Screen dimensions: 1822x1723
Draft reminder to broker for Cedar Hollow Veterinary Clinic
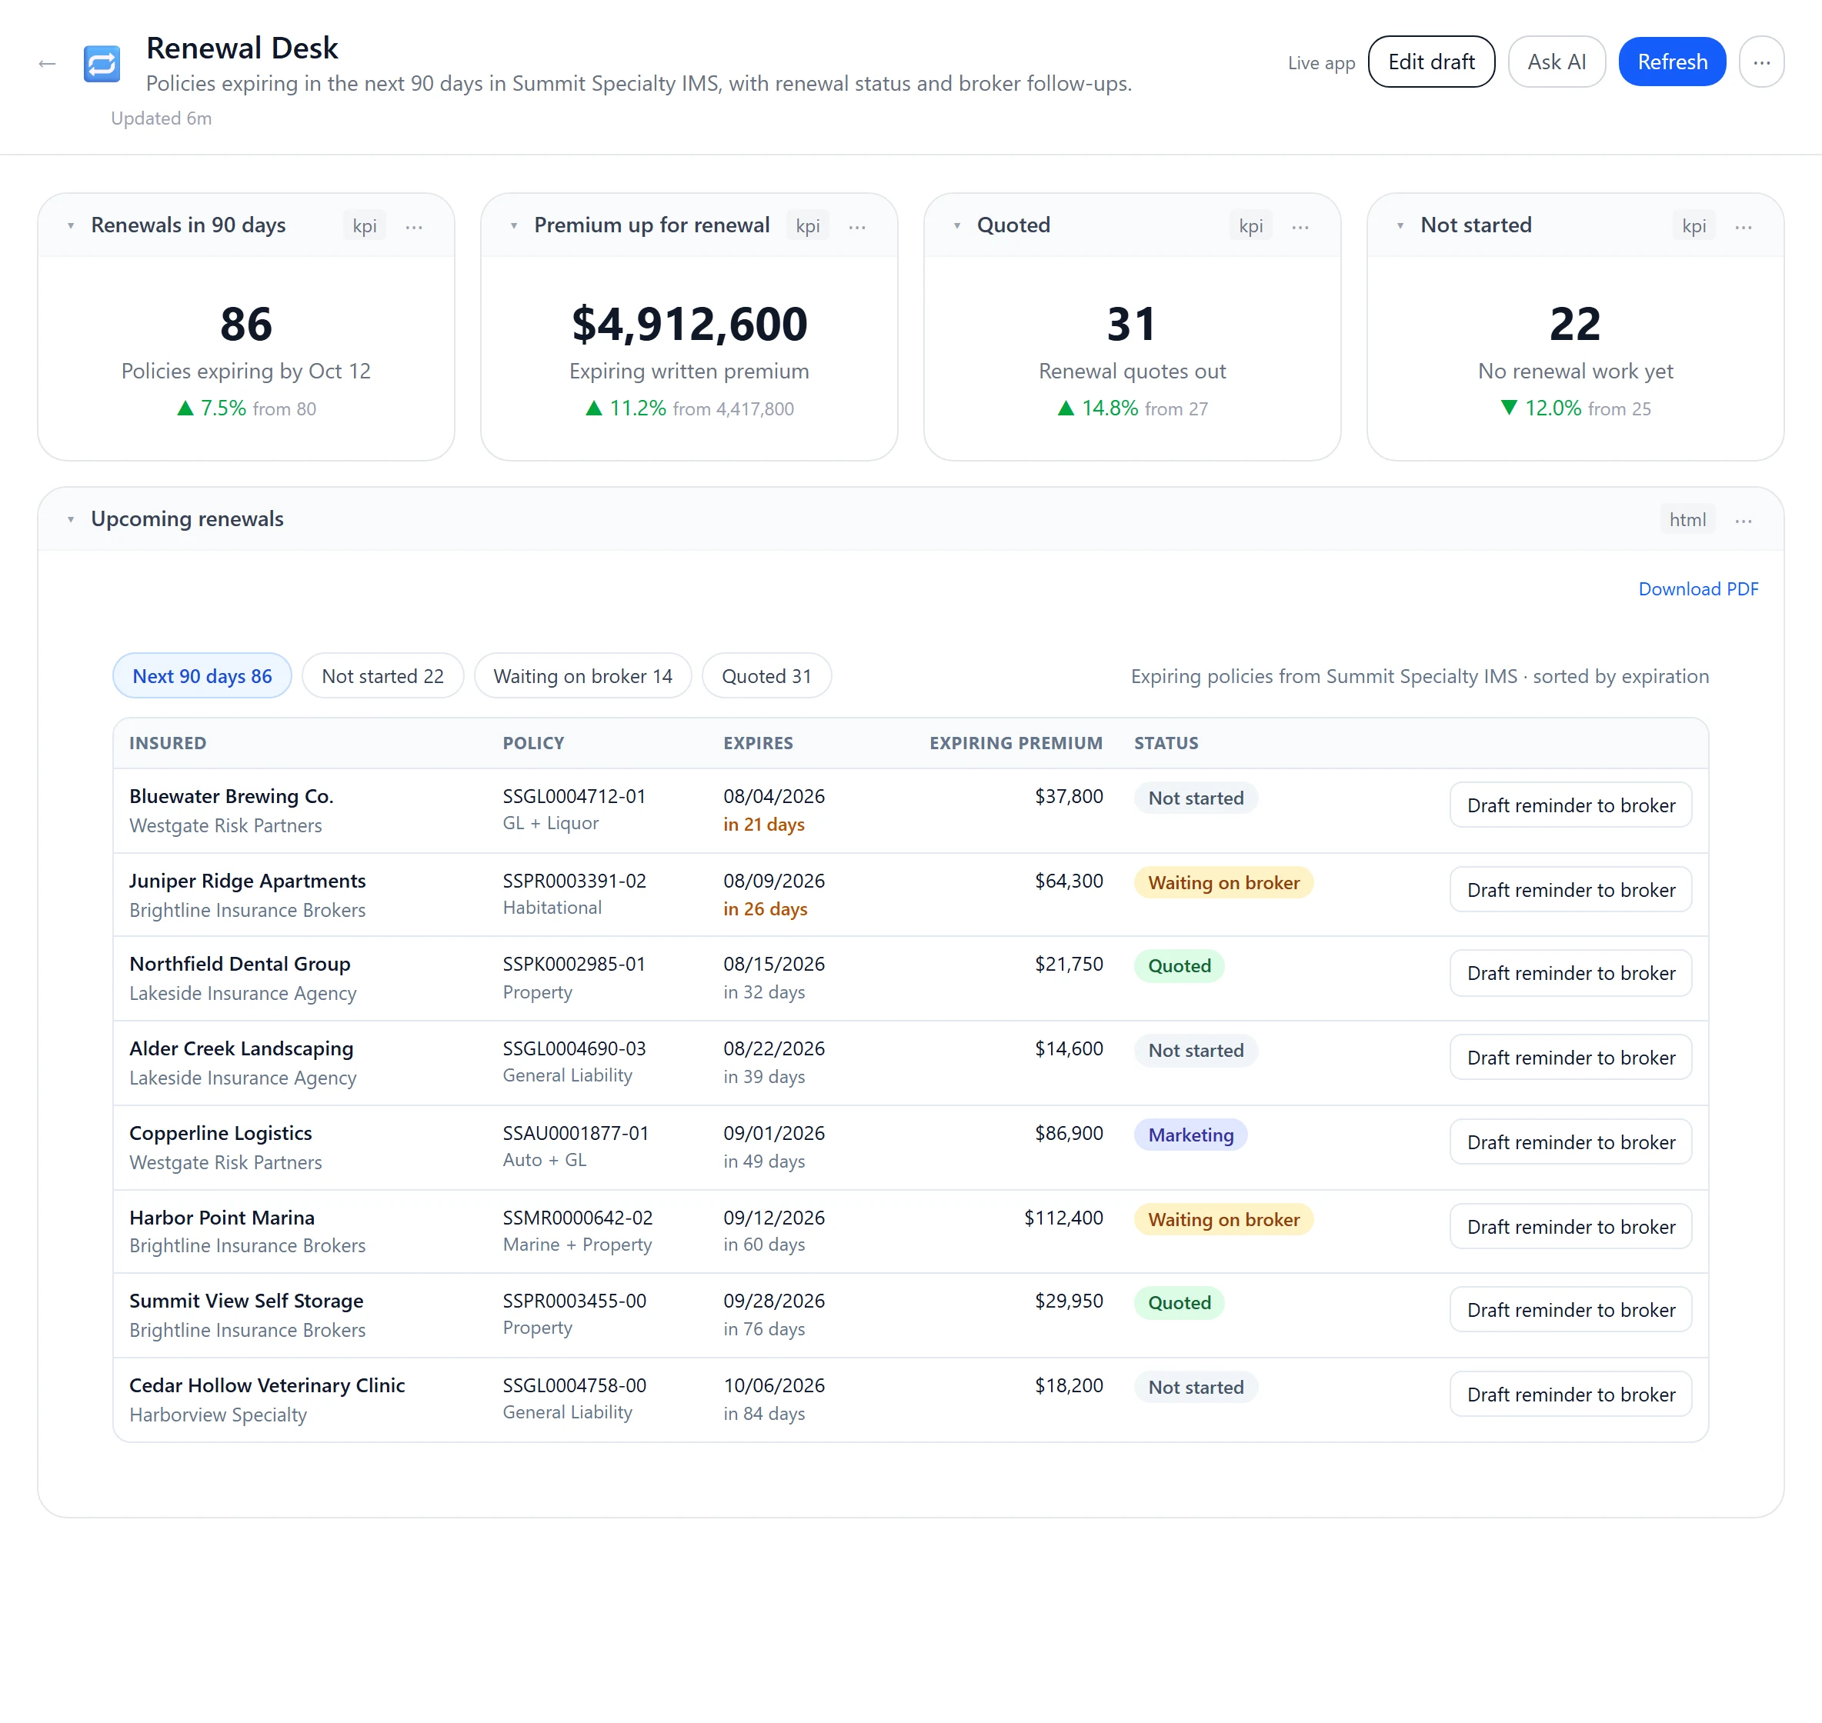1570,1395
